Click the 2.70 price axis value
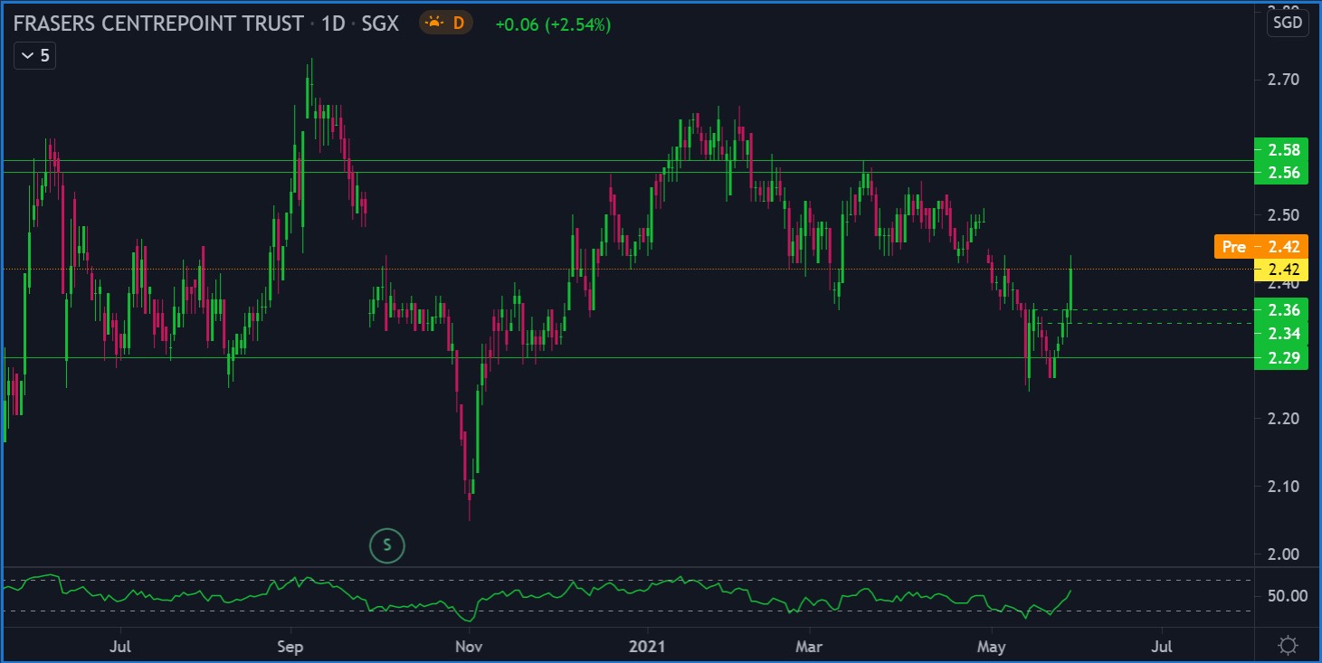This screenshot has width=1322, height=663. click(x=1283, y=80)
